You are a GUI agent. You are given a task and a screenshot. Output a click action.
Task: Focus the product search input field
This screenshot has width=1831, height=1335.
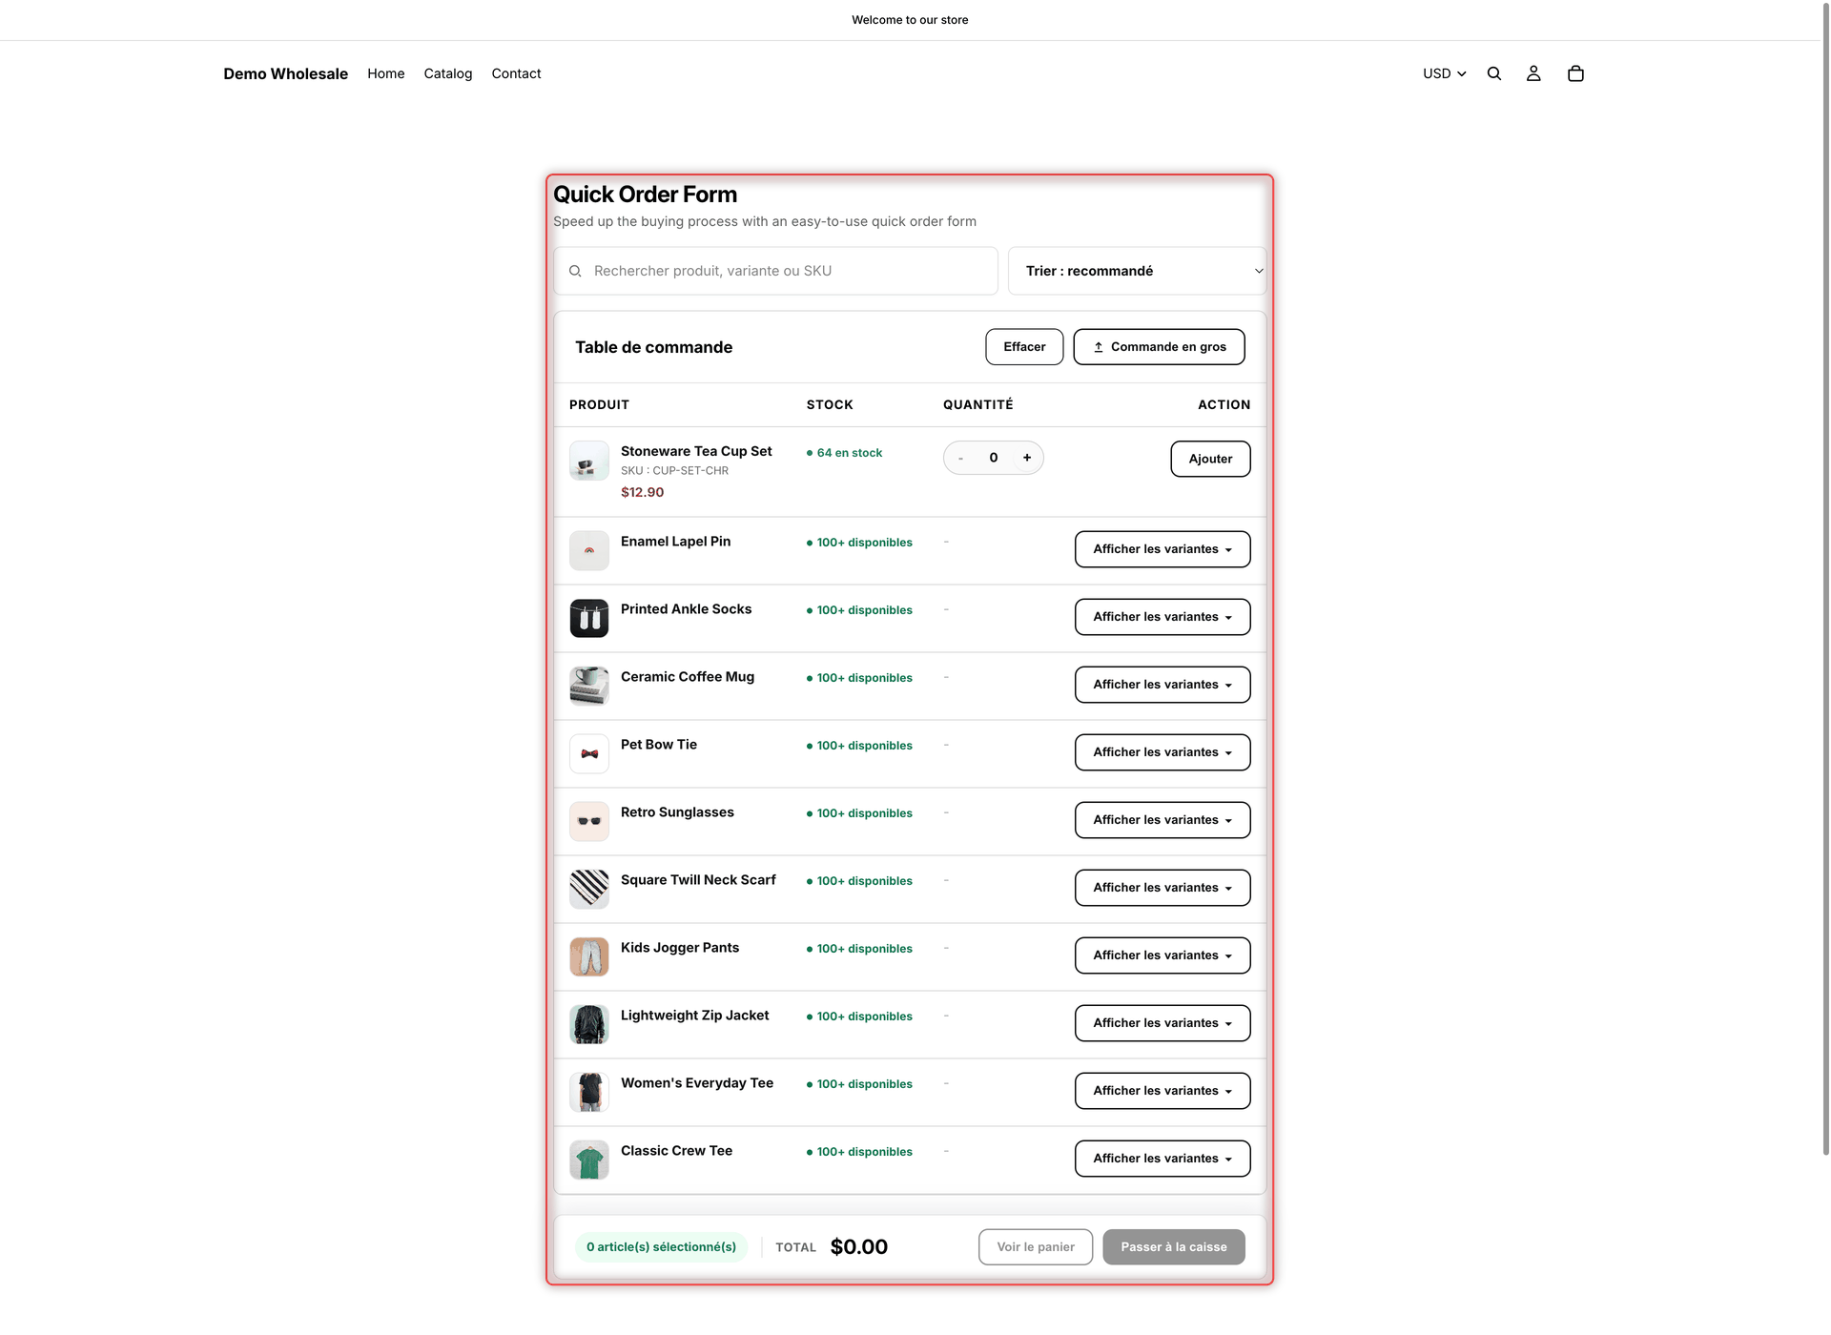(x=775, y=271)
